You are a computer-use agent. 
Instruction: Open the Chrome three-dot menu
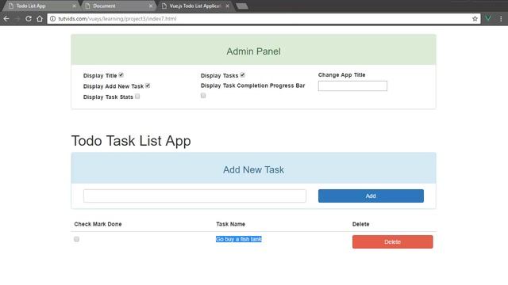(501, 19)
